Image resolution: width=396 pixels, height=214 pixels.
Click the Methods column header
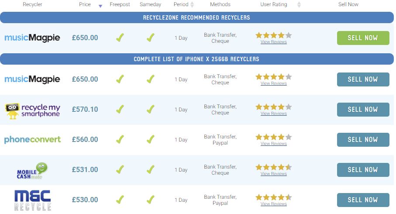tap(220, 4)
